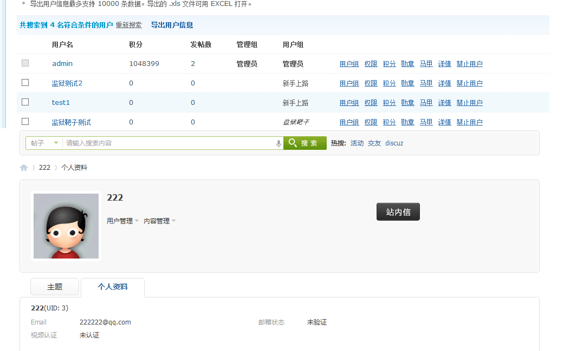583x351 pixels.
Task: Click the microphone voice search icon
Action: pos(278,143)
